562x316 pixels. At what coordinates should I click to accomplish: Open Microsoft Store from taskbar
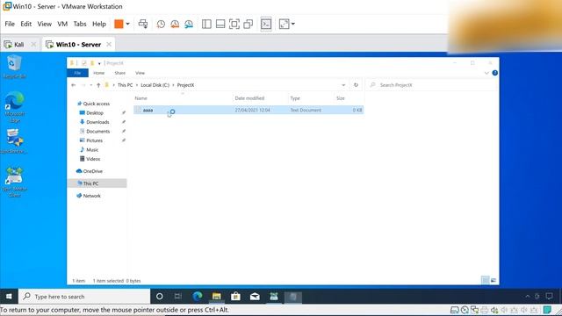(x=235, y=297)
